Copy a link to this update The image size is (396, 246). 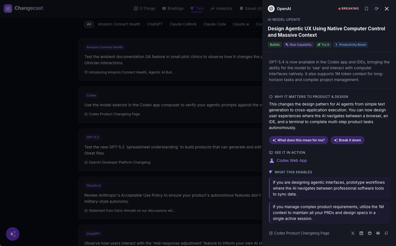pos(386,233)
